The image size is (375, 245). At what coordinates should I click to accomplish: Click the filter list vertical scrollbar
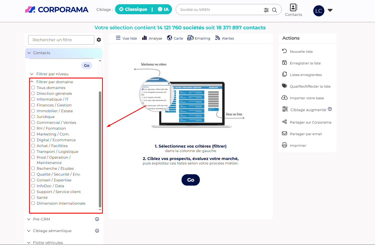click(100, 148)
